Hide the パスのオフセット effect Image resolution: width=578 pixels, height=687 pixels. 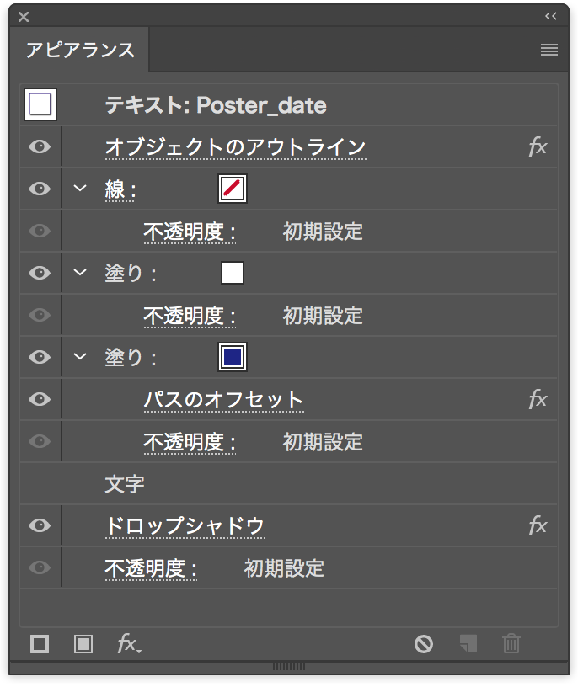40,399
